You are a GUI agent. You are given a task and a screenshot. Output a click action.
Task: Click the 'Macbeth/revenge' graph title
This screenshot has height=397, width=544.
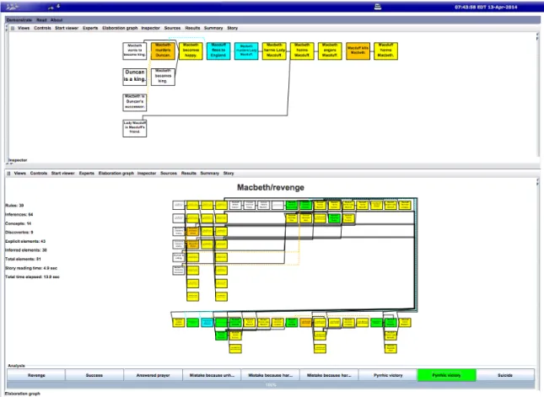coord(271,188)
